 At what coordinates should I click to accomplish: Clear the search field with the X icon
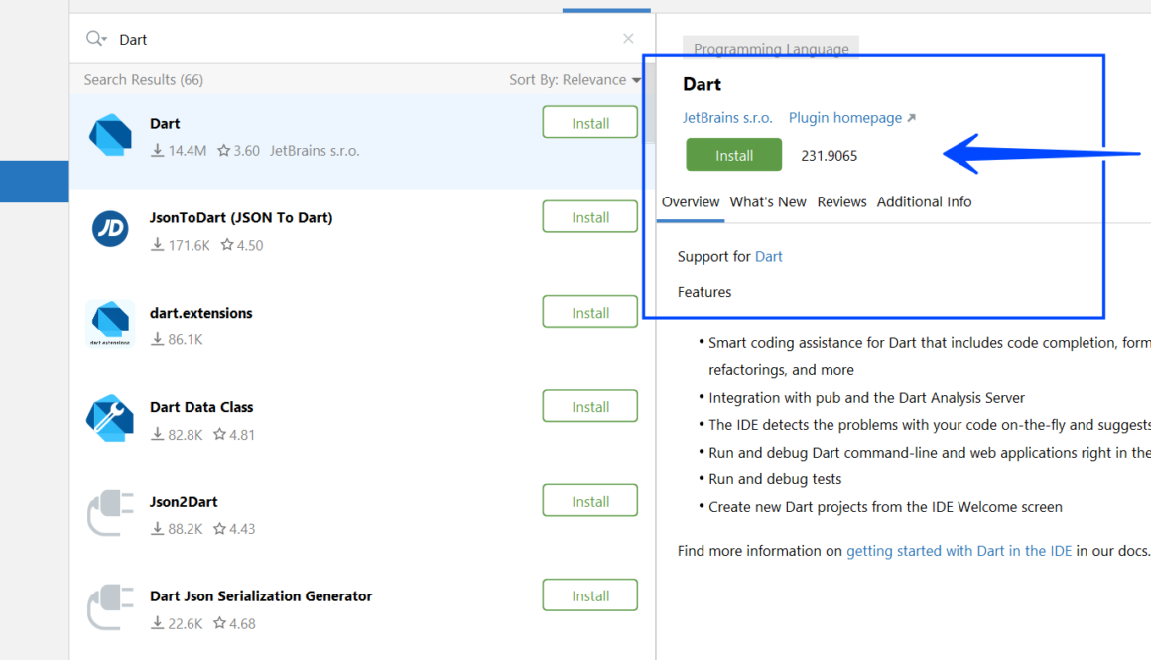[x=628, y=39]
